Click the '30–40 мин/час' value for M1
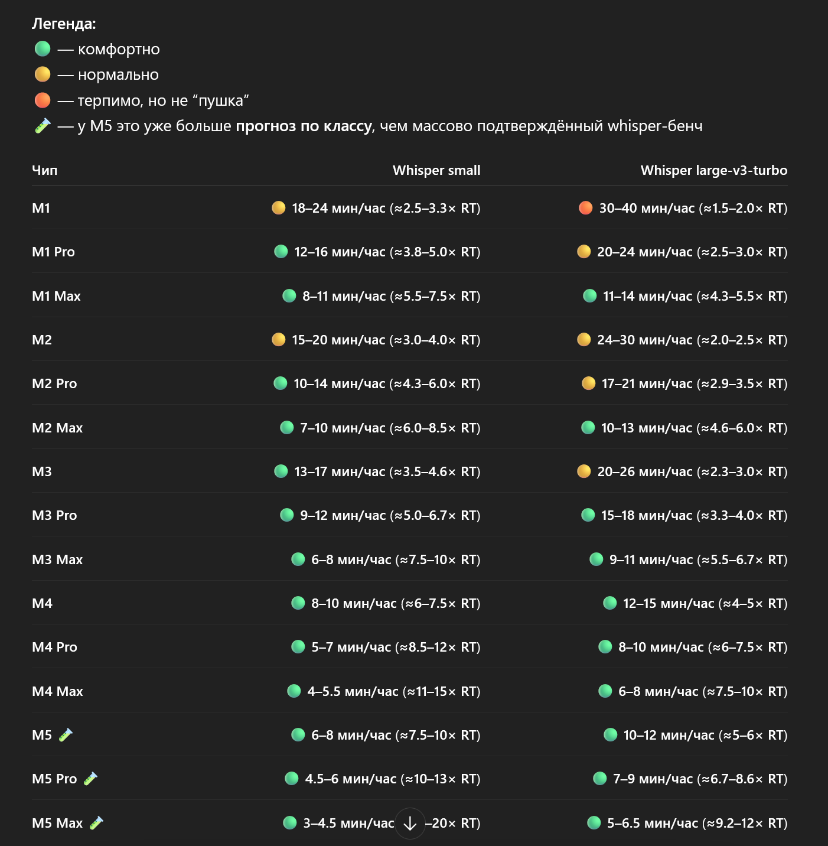 pyautogui.click(x=647, y=208)
